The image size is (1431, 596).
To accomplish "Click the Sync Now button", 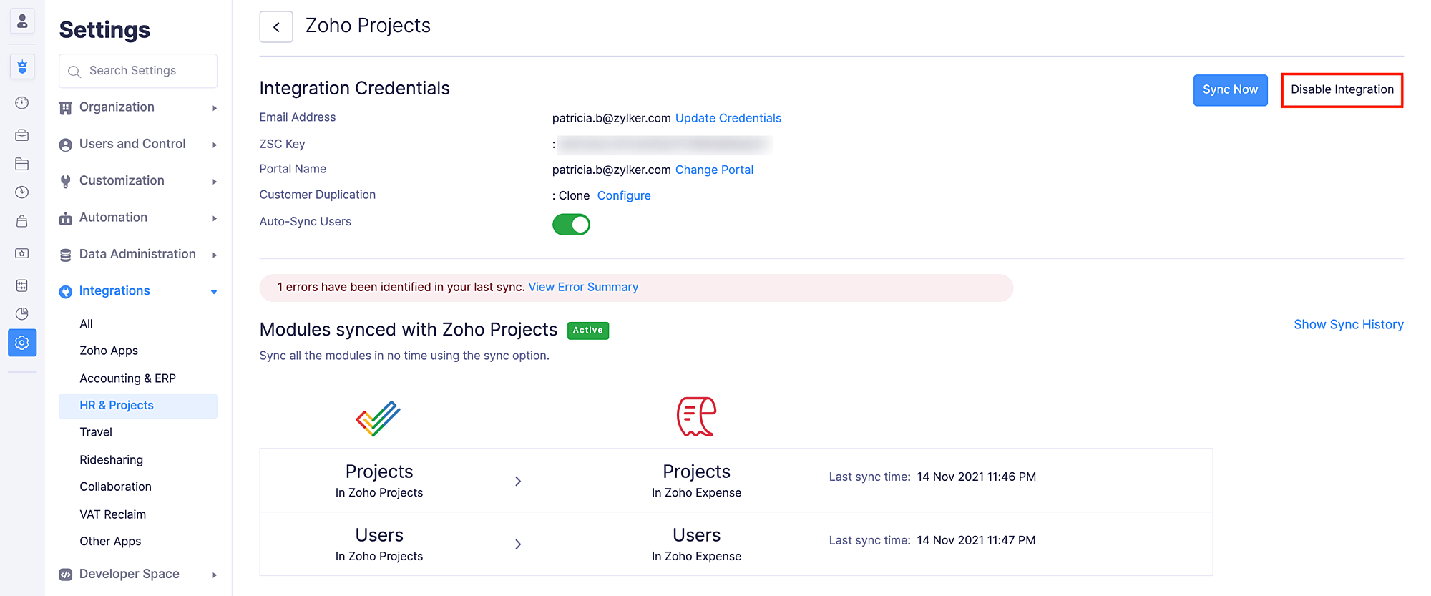I will click(1230, 90).
